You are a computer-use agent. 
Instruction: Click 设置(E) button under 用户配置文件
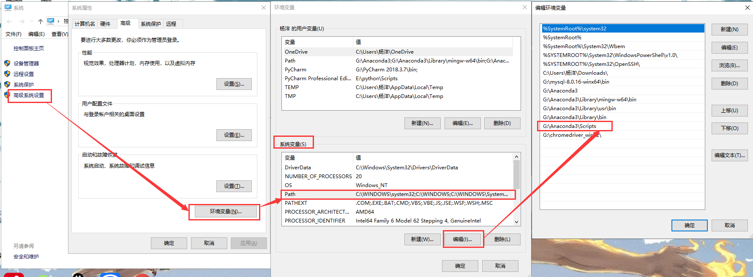point(234,135)
